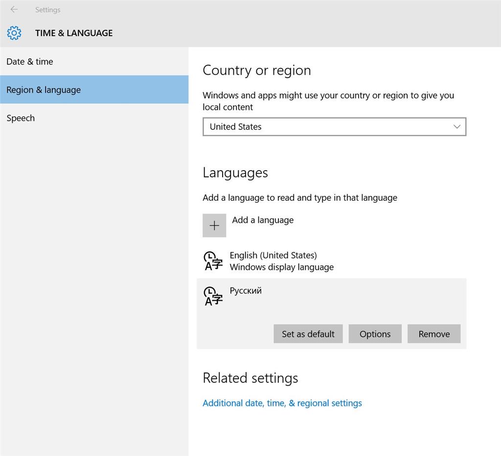Screen dimensions: 501x456
Task: Remove the Русский language
Action: click(x=433, y=334)
